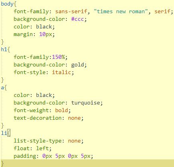This screenshot has width=174, height=167.
Task: Click the 'font-weight' property name
Action: pyautogui.click(x=31, y=111)
